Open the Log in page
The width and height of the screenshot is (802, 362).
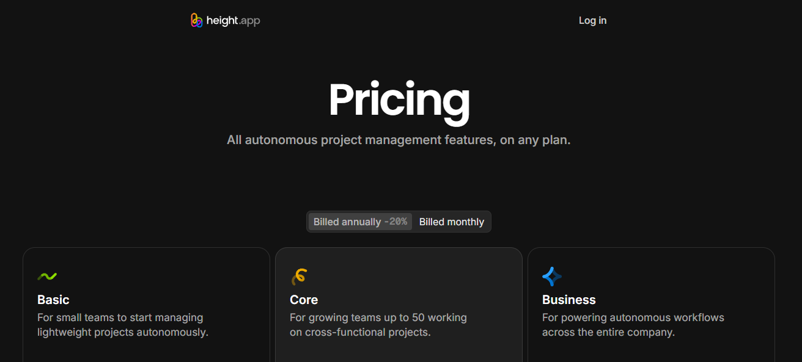tap(592, 21)
